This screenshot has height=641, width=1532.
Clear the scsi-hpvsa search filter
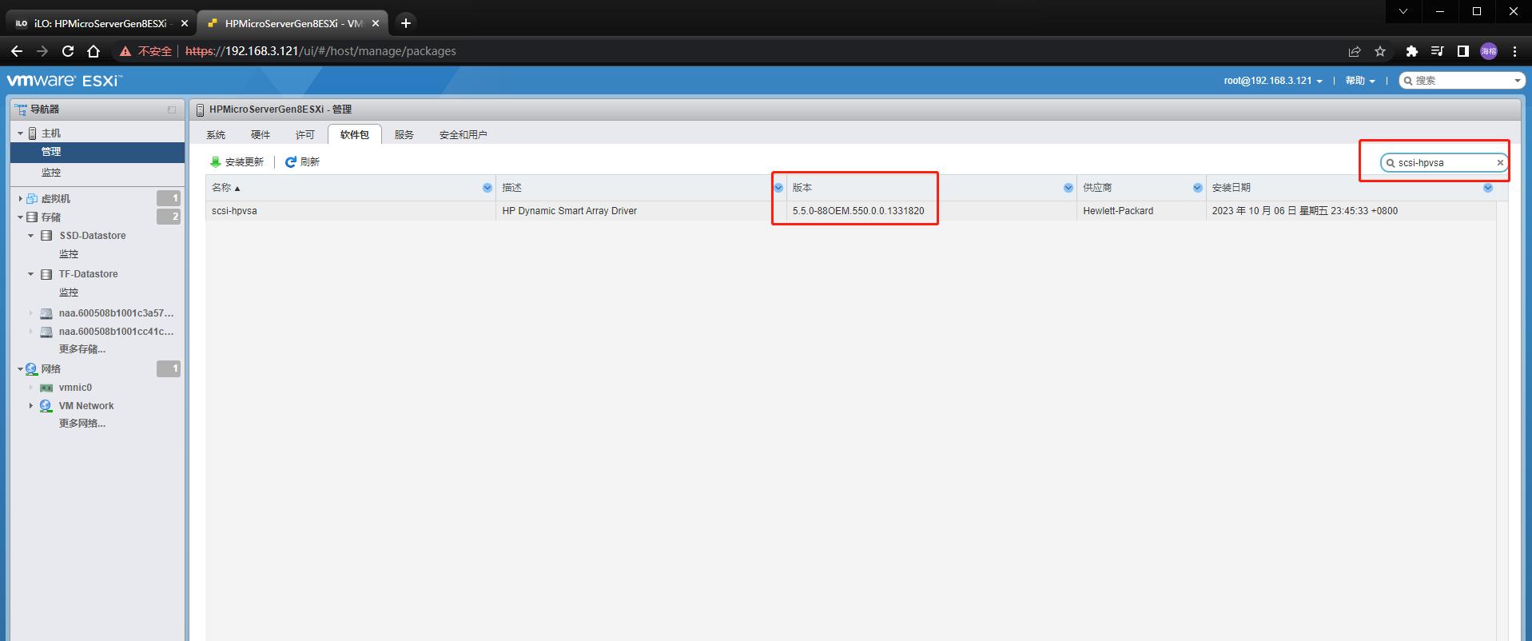pyautogui.click(x=1499, y=163)
